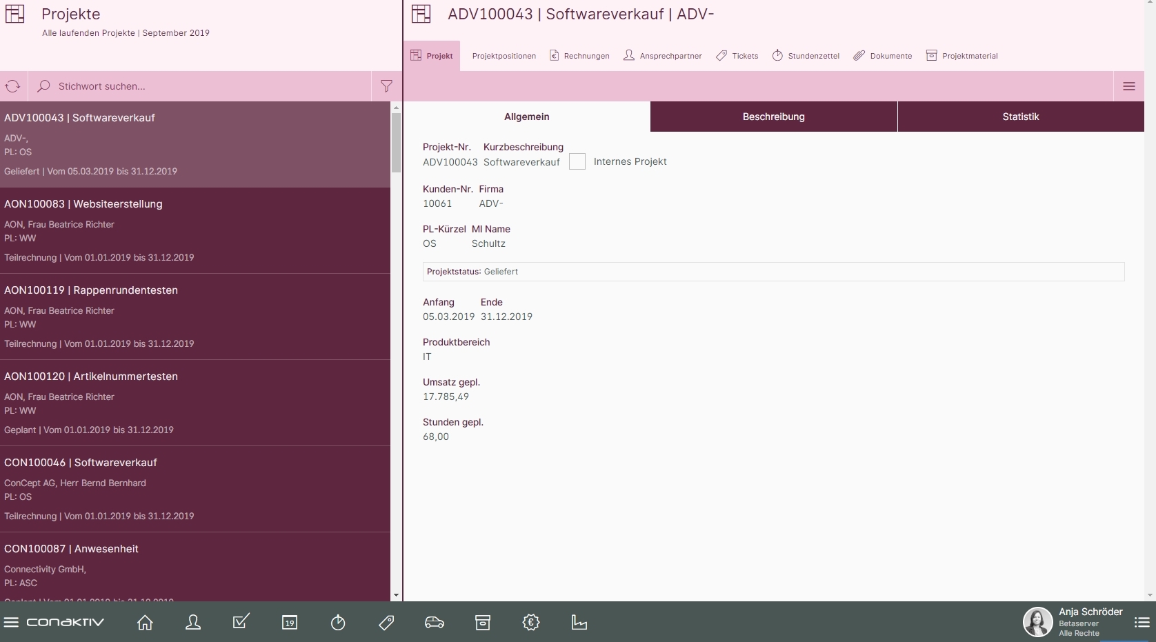Screen dimensions: 1156x642
Task: Click the project list scroll up arrow
Action: click(396, 108)
